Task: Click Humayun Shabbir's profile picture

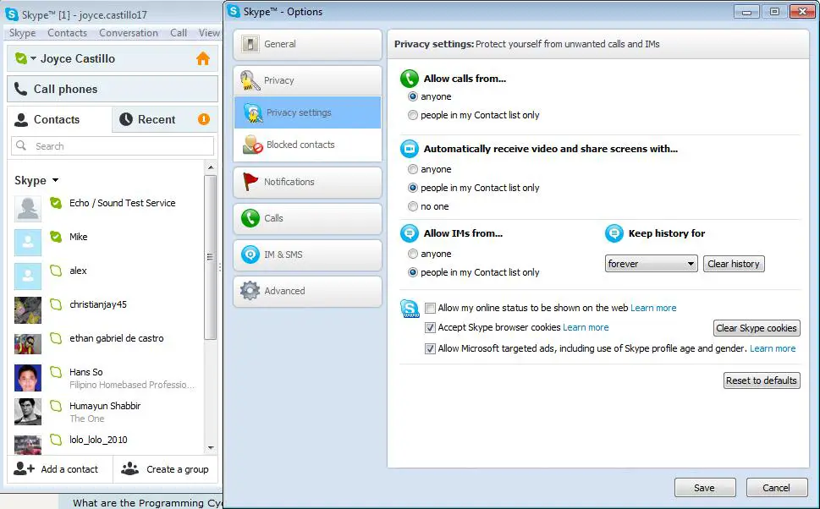Action: [x=28, y=411]
